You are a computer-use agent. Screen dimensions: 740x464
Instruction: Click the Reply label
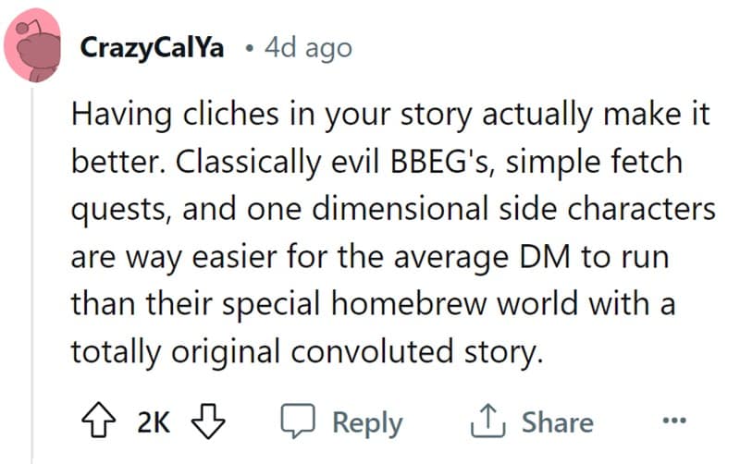[366, 422]
